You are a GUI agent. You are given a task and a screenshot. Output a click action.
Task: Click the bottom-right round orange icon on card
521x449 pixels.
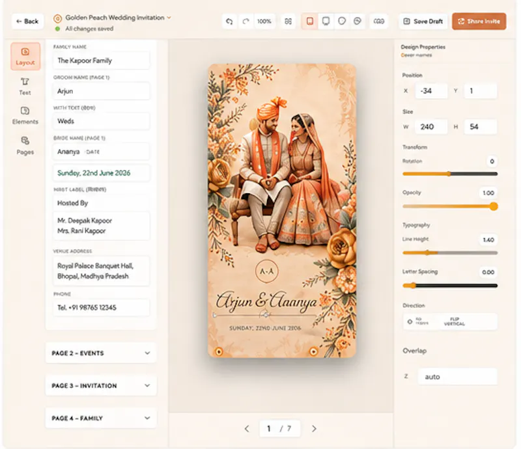pyautogui.click(x=313, y=351)
